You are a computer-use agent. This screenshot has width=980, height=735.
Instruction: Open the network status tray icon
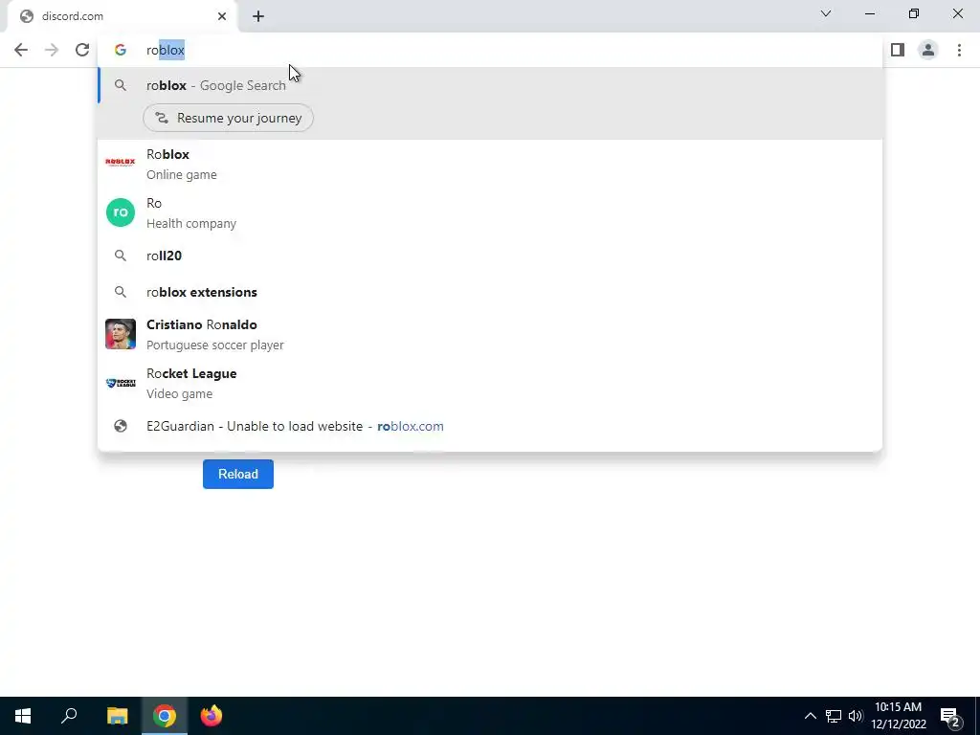834,716
